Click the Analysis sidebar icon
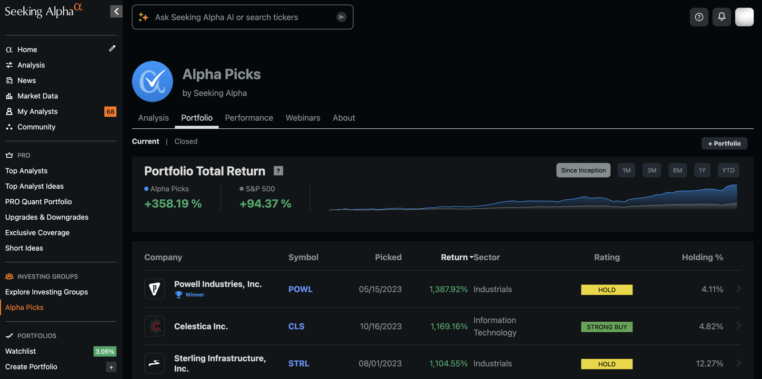This screenshot has width=762, height=379. 9,65
